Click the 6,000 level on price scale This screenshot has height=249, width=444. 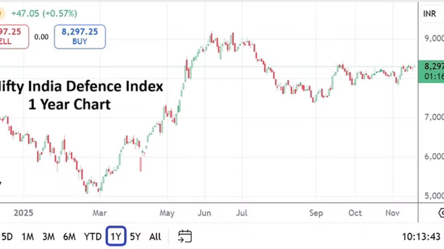click(434, 157)
